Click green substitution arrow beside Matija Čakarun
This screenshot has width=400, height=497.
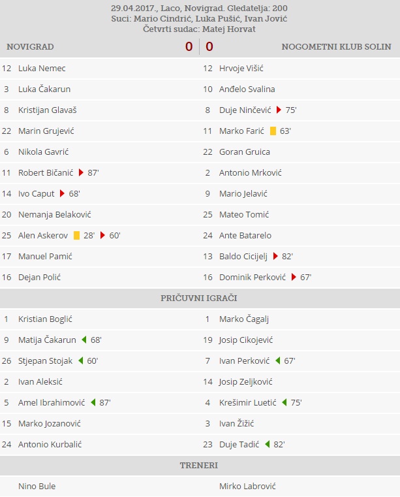click(x=84, y=340)
